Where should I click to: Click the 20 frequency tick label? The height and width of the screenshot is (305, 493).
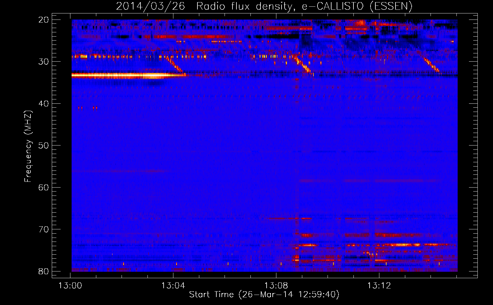point(44,20)
